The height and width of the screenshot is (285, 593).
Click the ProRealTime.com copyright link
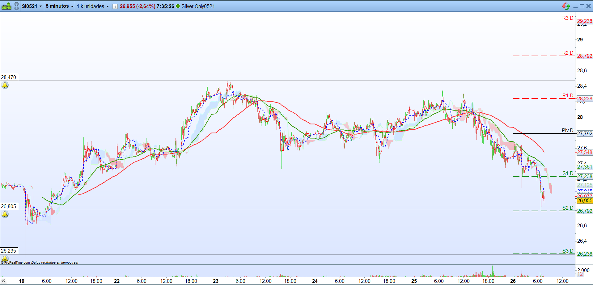(15, 262)
